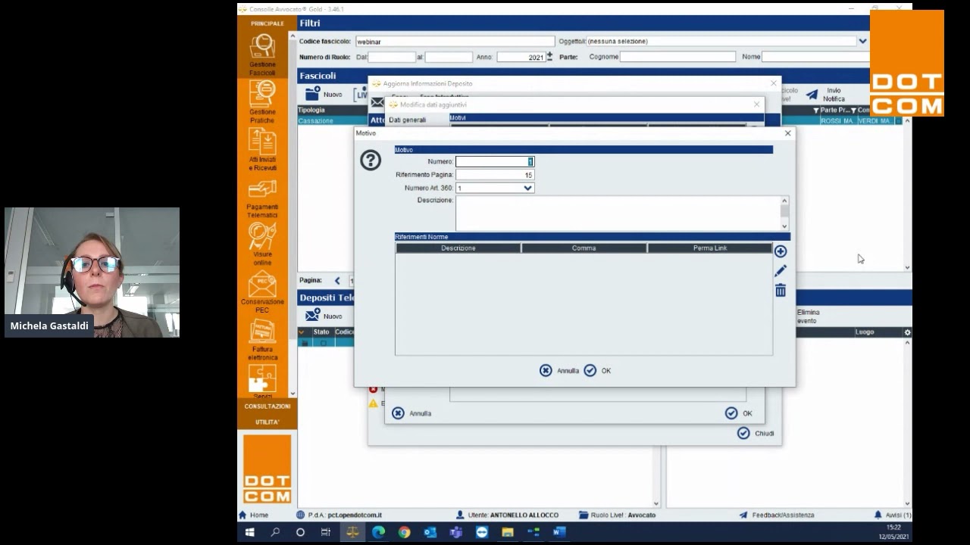Image resolution: width=970 pixels, height=545 pixels.
Task: Focus Riferimento Pagina field
Action: coord(495,175)
